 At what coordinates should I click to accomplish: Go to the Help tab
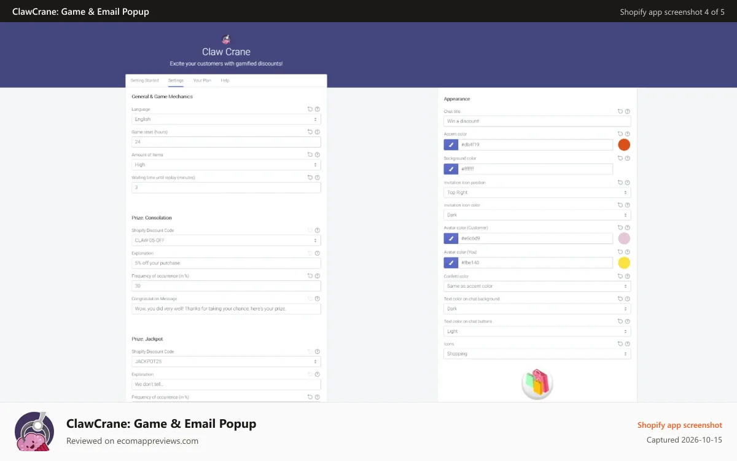[x=225, y=81]
